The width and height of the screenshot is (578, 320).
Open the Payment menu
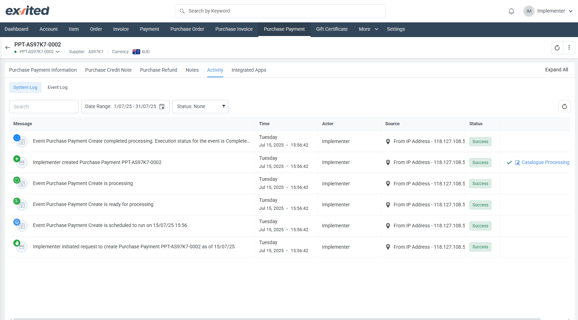(150, 29)
